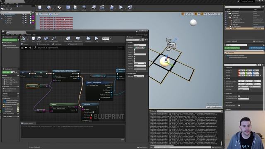Add a new function with Functions plus icon

[x=18, y=87]
